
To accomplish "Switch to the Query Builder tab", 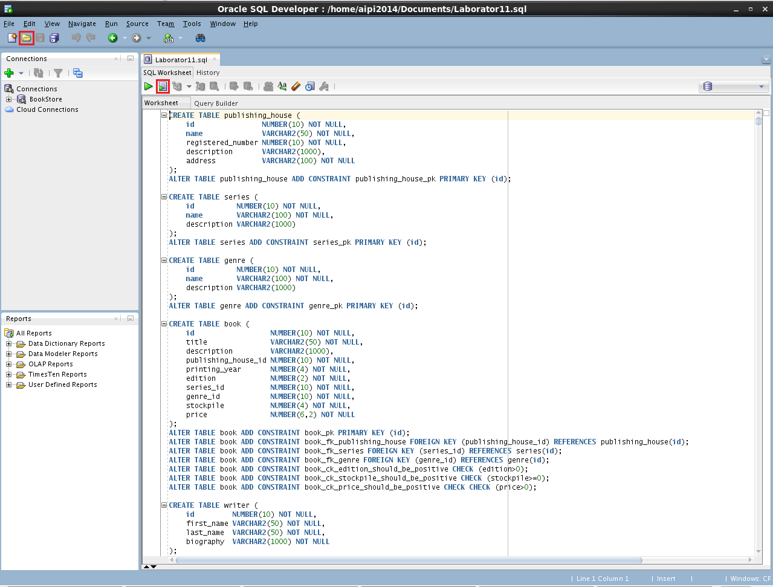I will [216, 103].
